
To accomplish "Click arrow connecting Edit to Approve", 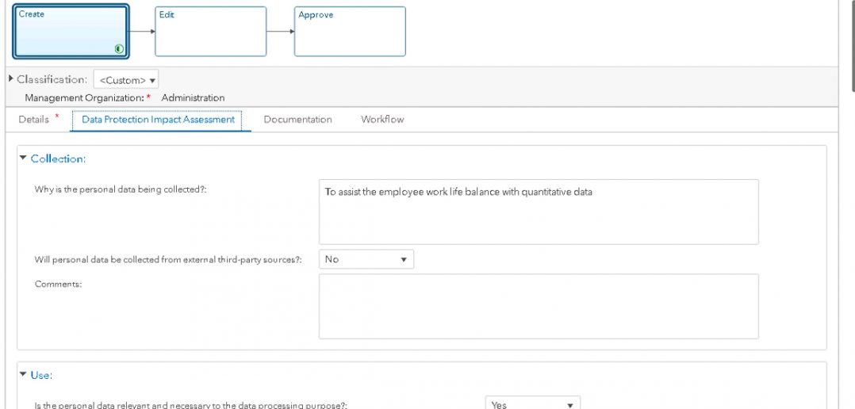I will click(280, 32).
